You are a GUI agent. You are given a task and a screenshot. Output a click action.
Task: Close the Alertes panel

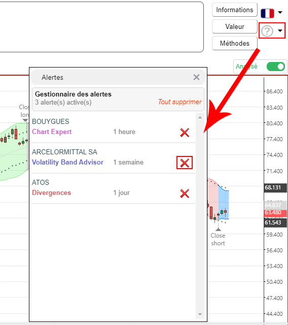tap(196, 77)
